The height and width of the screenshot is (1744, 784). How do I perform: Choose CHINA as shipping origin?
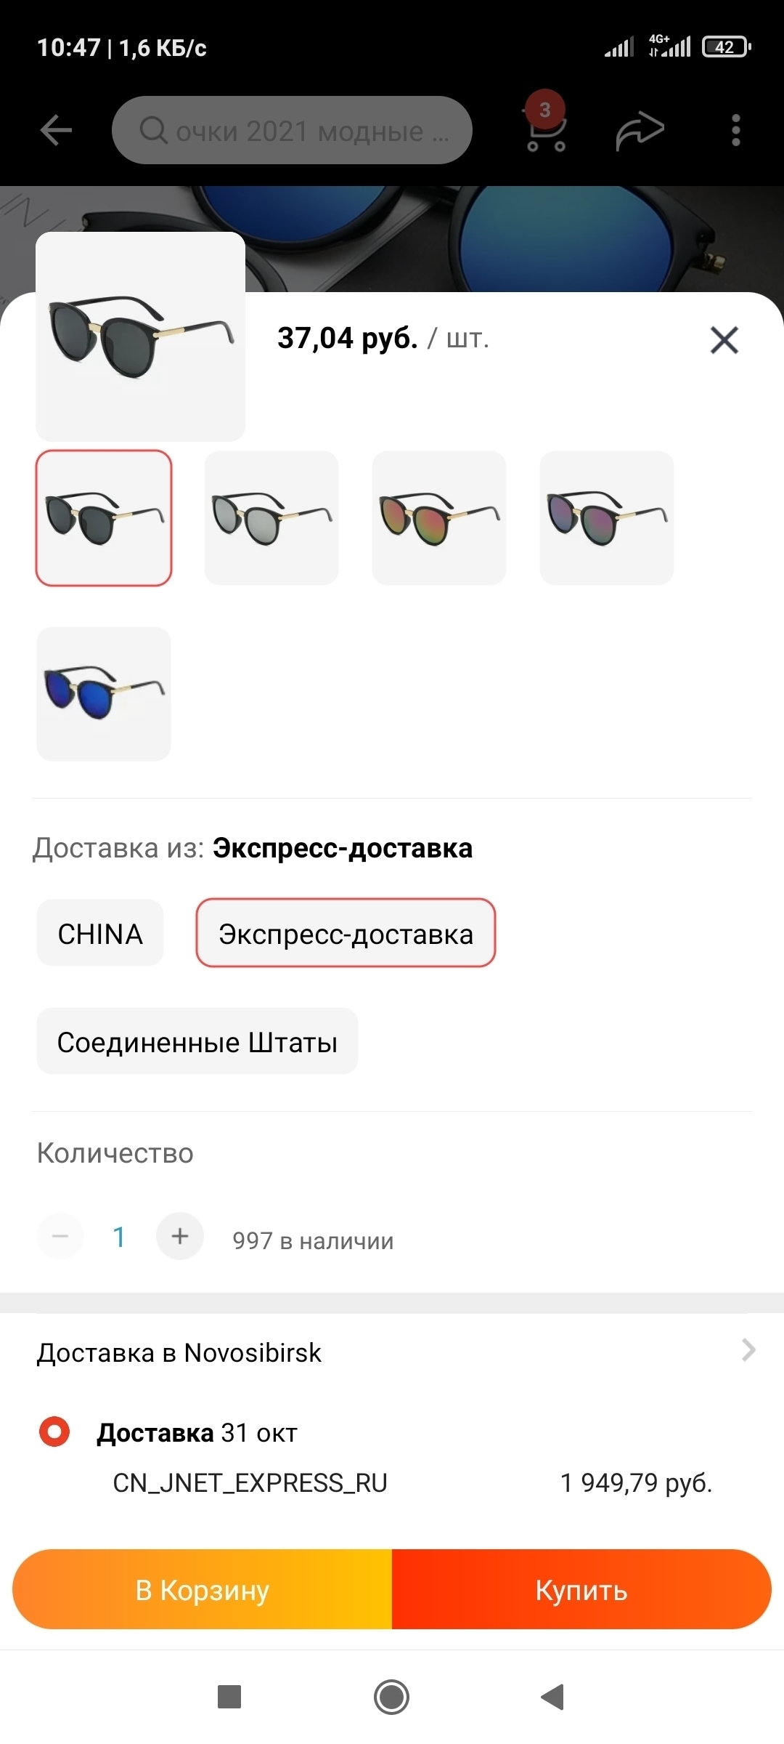coord(100,933)
